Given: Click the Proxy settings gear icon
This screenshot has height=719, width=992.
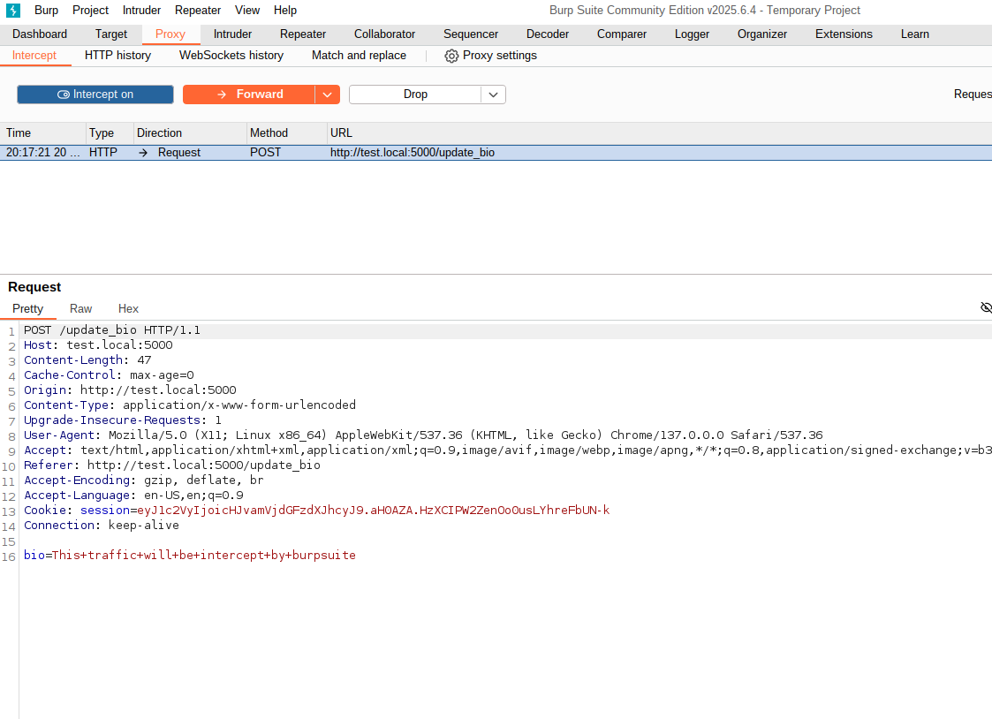Looking at the screenshot, I should [451, 56].
